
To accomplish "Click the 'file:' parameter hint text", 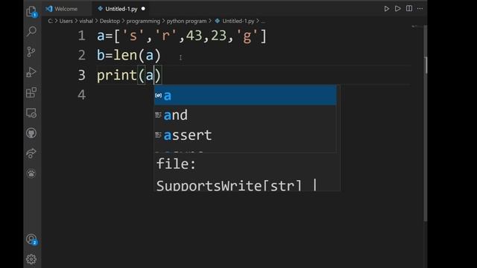I will tap(176, 164).
